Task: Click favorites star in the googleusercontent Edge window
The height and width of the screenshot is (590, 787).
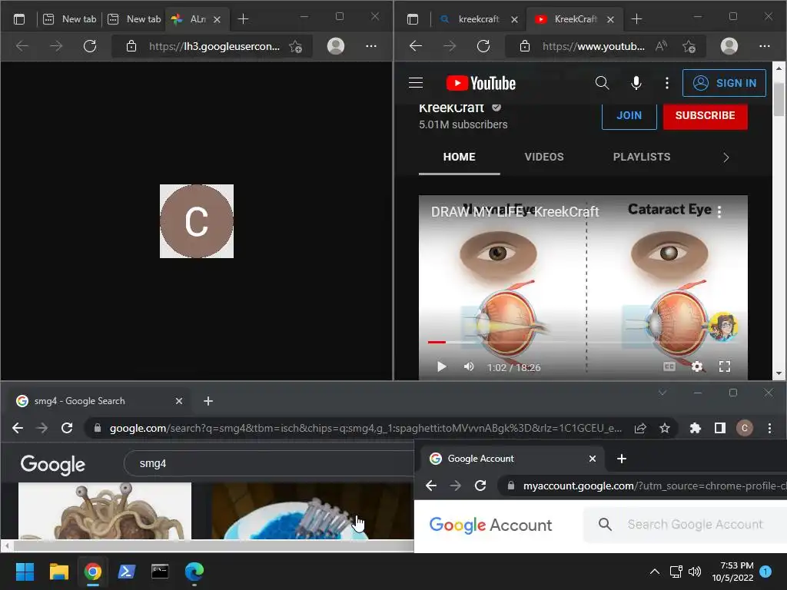Action: [296, 47]
